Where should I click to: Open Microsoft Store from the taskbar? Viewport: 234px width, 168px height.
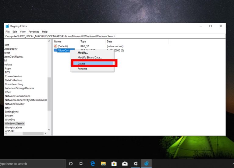(x=114, y=163)
